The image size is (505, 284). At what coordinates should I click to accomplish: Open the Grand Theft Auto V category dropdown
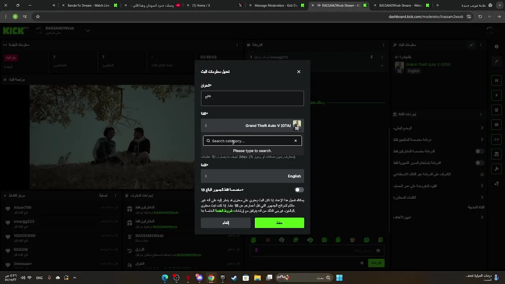[252, 125]
